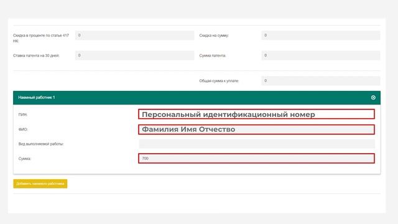
Task: Click the ПИН input field
Action: coord(256,114)
